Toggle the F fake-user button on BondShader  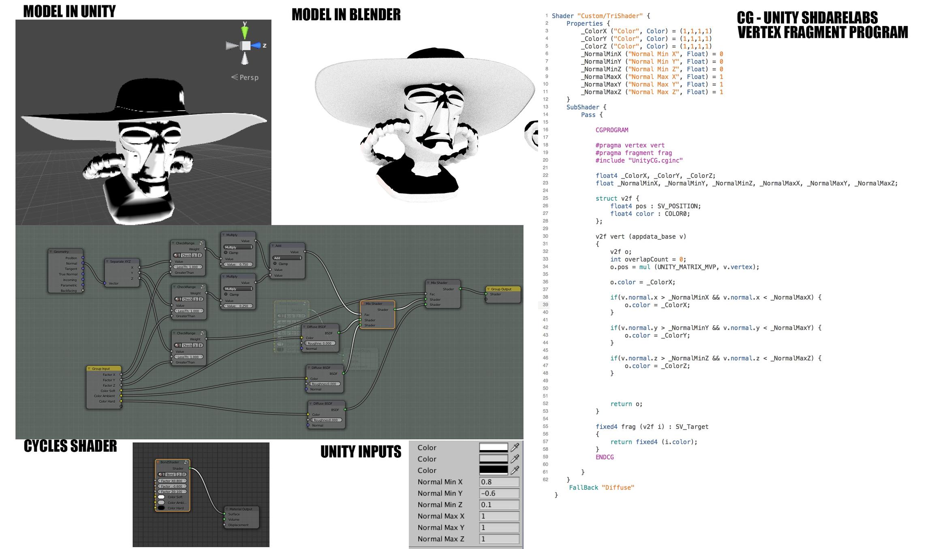click(184, 474)
